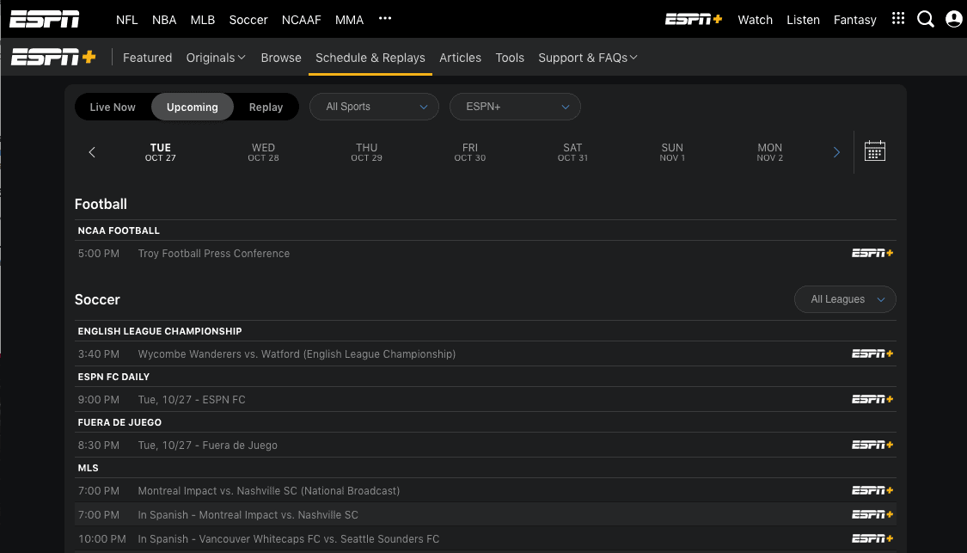Click ESPN+ badge on Montreal Impact National Broadcast
The image size is (967, 553).
(x=872, y=491)
